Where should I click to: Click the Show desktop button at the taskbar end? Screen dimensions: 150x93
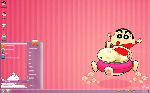coord(149,91)
